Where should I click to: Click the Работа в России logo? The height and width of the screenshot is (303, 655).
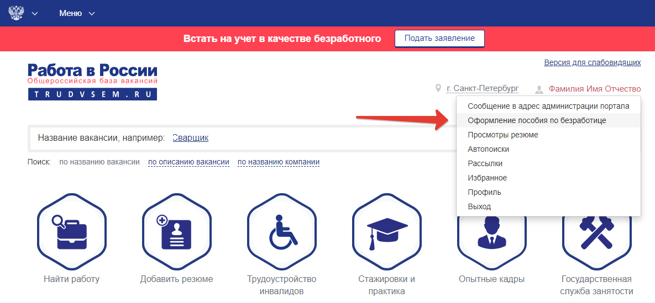[x=92, y=82]
